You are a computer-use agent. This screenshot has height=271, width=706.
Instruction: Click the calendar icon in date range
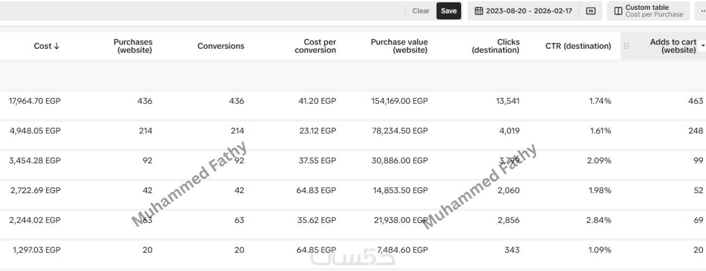pos(478,11)
